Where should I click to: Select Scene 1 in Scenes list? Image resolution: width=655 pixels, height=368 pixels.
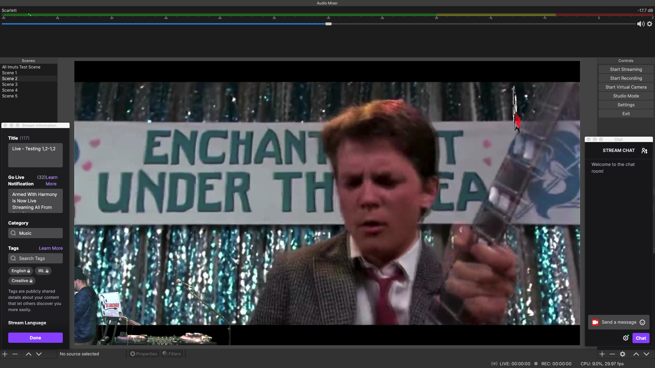tap(29, 73)
